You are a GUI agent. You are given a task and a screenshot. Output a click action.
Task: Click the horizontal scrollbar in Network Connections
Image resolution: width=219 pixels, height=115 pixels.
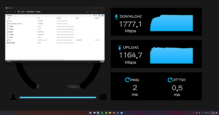[35, 60]
